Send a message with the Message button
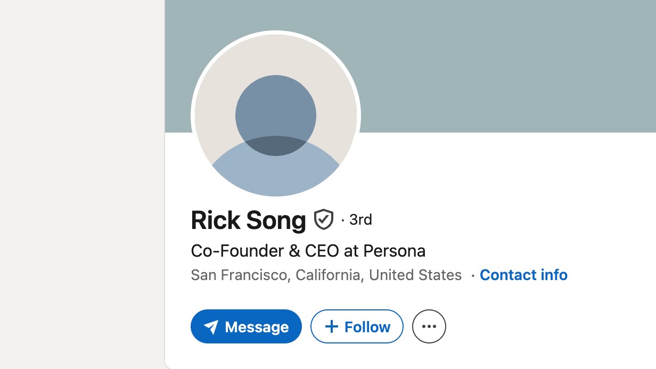The width and height of the screenshot is (656, 369). (246, 326)
